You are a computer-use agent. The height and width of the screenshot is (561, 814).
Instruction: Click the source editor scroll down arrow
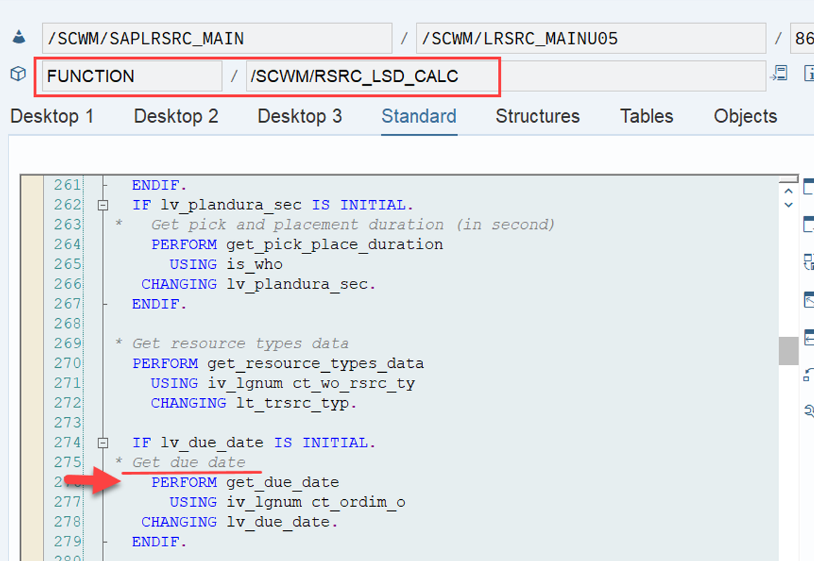[789, 205]
